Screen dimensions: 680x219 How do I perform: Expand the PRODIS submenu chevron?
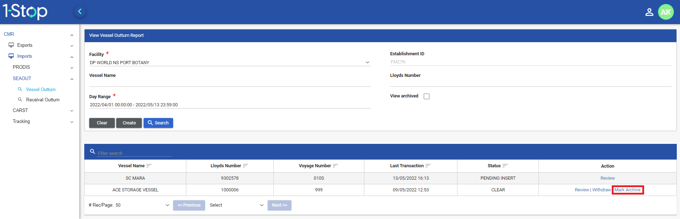click(x=72, y=68)
